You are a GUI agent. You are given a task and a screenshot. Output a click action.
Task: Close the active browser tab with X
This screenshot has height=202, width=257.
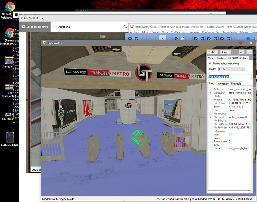(x=163, y=39)
